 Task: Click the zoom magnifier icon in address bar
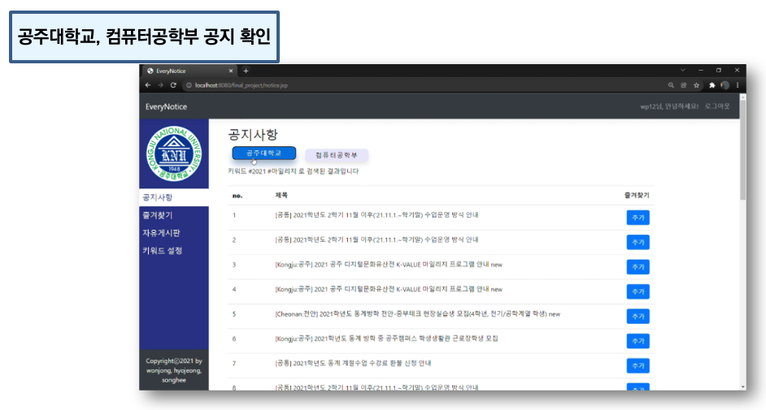click(671, 85)
